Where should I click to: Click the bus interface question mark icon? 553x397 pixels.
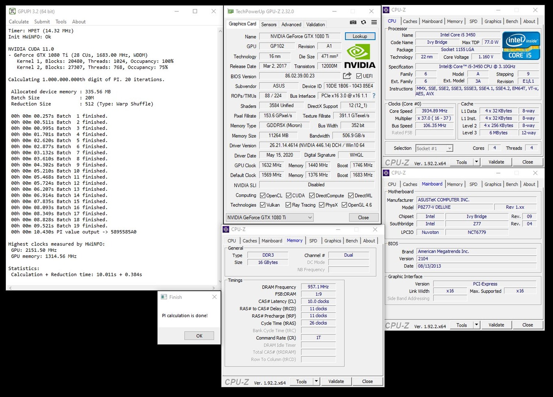374,96
